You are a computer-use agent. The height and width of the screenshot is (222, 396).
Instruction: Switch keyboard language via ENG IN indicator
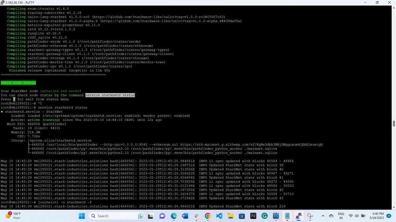point(341,216)
